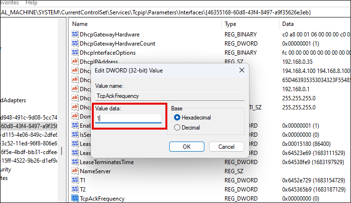
Task: Cancel the Edit DWORD dialog
Action: click(226, 146)
